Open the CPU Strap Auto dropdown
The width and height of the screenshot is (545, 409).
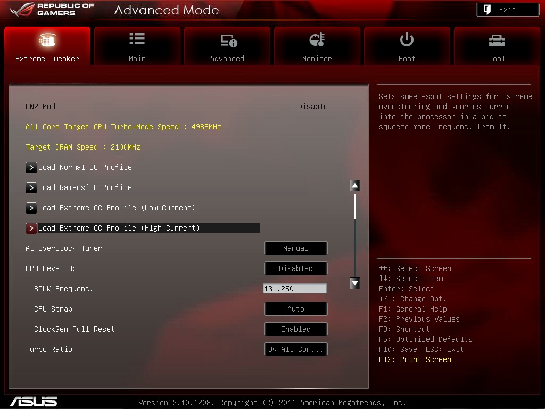[x=295, y=309]
